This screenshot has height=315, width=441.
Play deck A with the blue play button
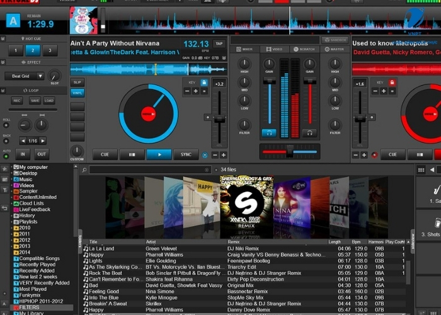point(159,155)
